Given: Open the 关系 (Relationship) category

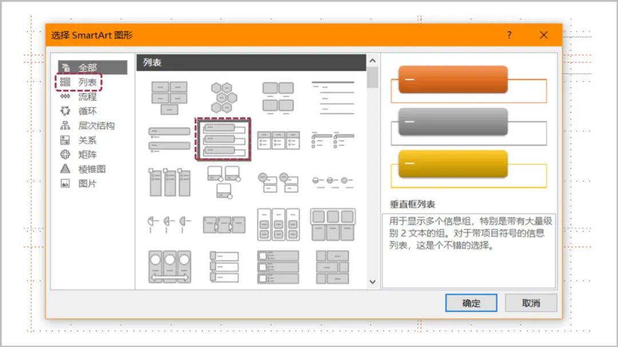Looking at the screenshot, I should pyautogui.click(x=79, y=140).
